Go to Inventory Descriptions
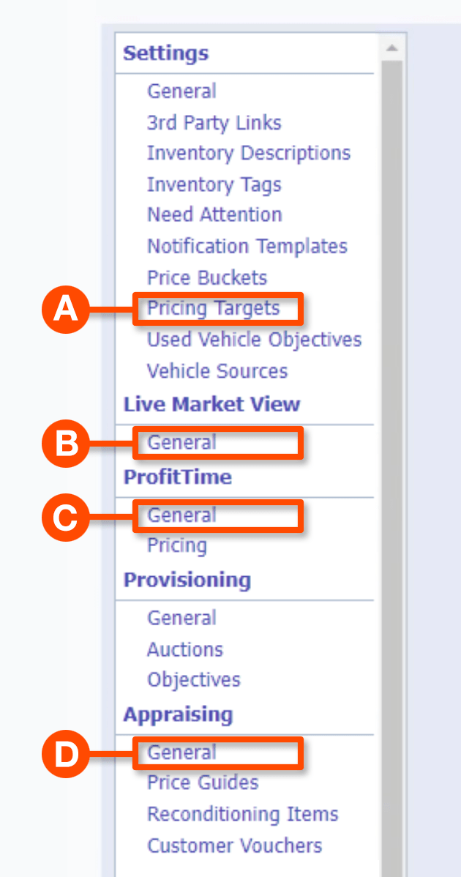The width and height of the screenshot is (461, 877). [249, 153]
